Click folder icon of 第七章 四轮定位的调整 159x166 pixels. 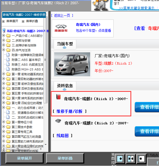[x=8, y=103]
